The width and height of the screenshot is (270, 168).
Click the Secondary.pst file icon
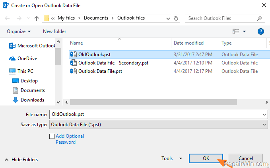(74, 63)
